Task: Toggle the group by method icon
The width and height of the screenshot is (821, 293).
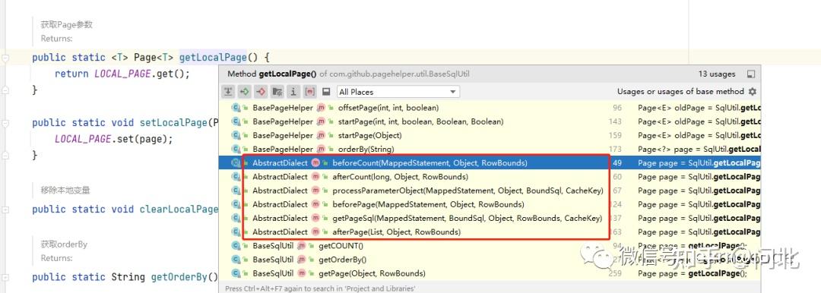Action: pos(309,92)
